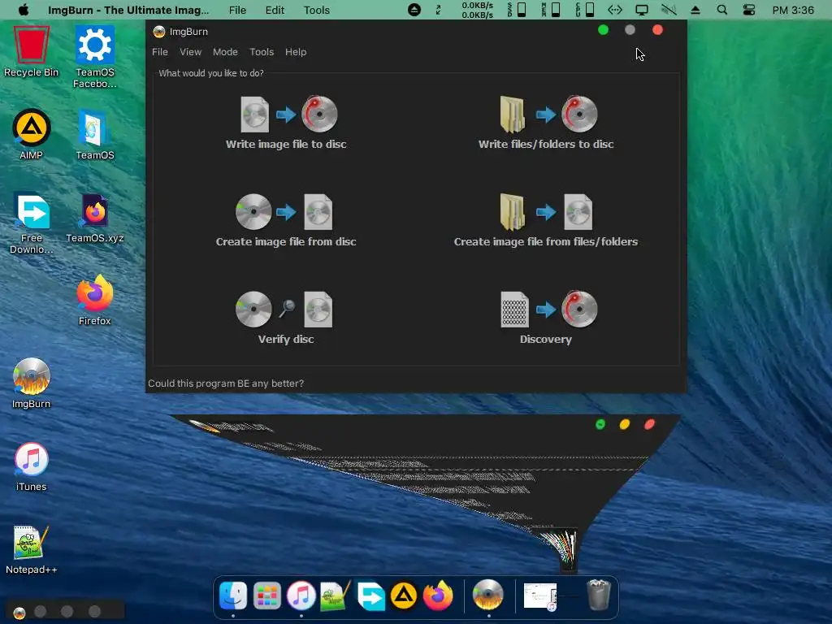Image resolution: width=832 pixels, height=624 pixels.
Task: Click the solid eject triangle menu icon
Action: click(695, 10)
